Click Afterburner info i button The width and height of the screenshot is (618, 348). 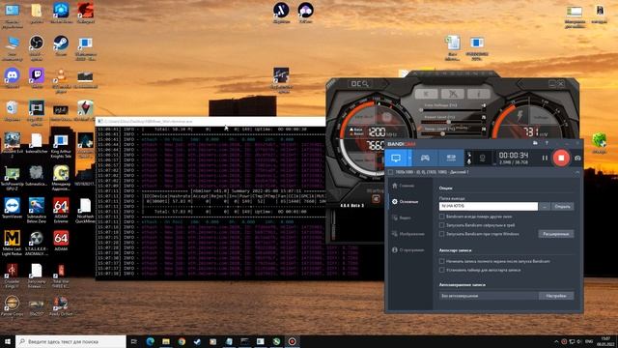(478, 94)
